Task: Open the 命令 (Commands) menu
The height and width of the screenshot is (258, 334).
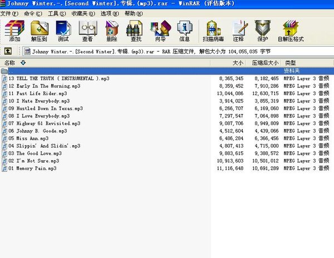Action: (x=33, y=13)
